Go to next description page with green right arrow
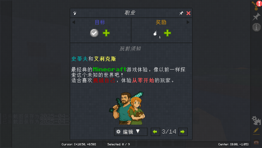 (x=183, y=132)
